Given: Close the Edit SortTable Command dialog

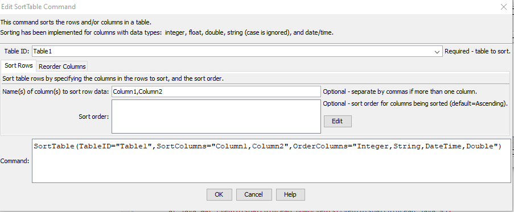Looking at the screenshot, I should click(504, 7).
